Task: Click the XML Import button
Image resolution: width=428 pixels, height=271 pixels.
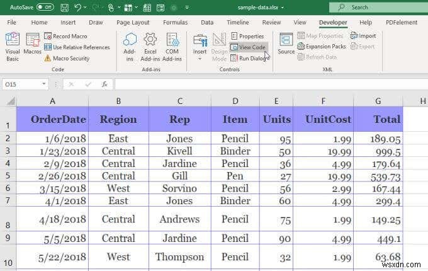Action: [363, 36]
